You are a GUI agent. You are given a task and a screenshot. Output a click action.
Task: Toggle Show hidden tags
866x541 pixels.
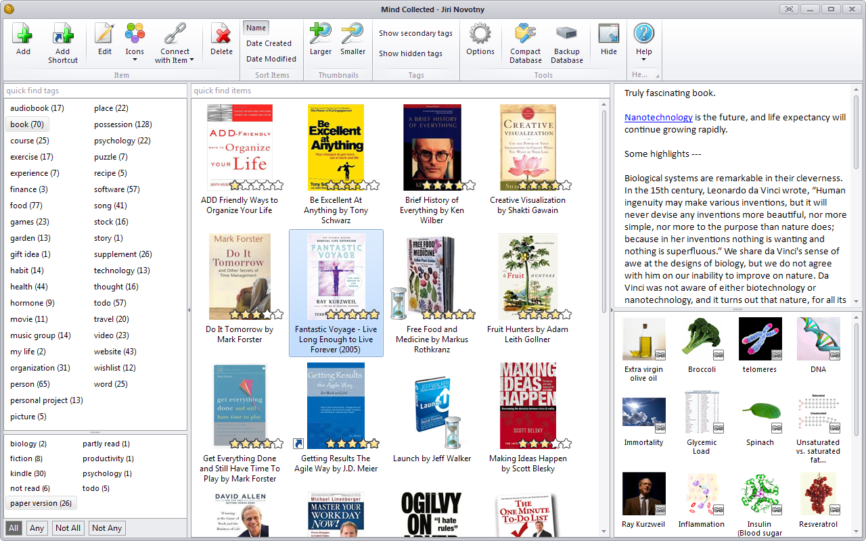click(x=411, y=53)
